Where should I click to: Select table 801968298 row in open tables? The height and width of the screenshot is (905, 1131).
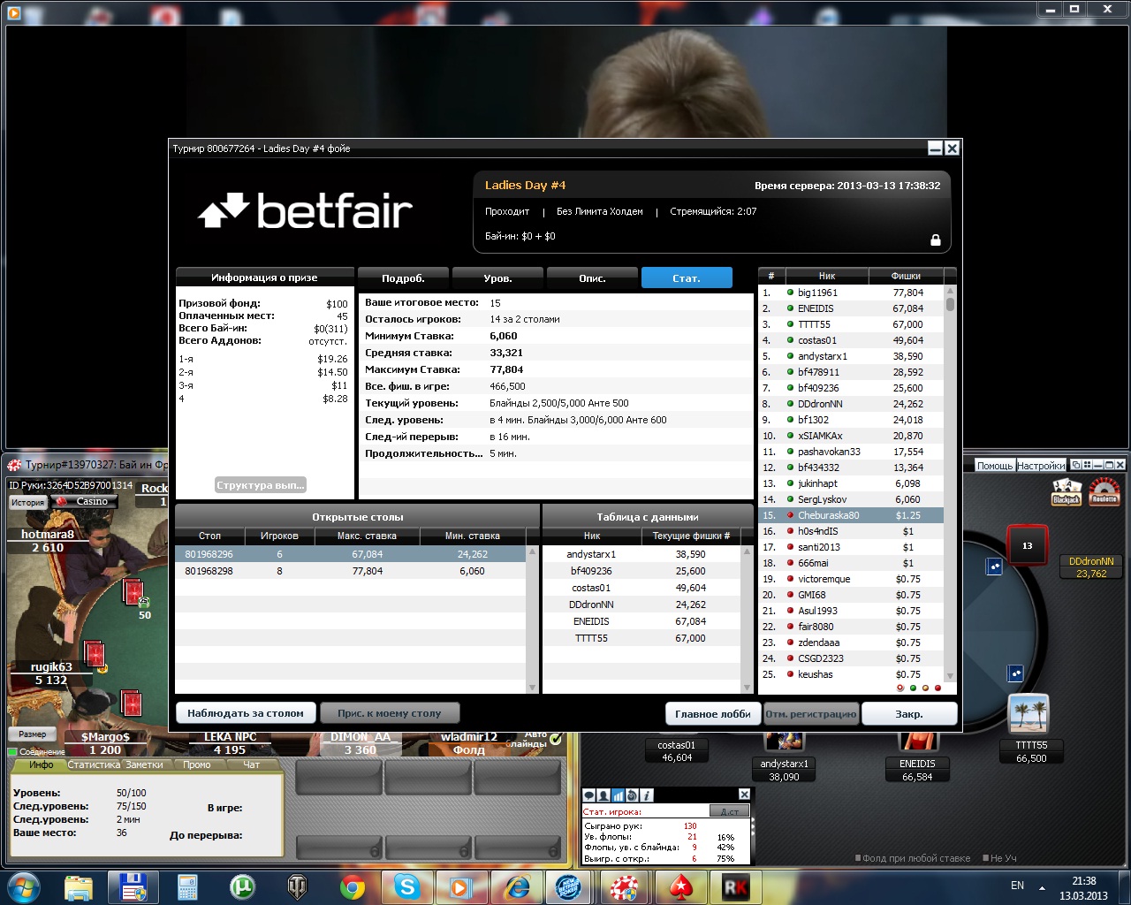click(x=353, y=571)
